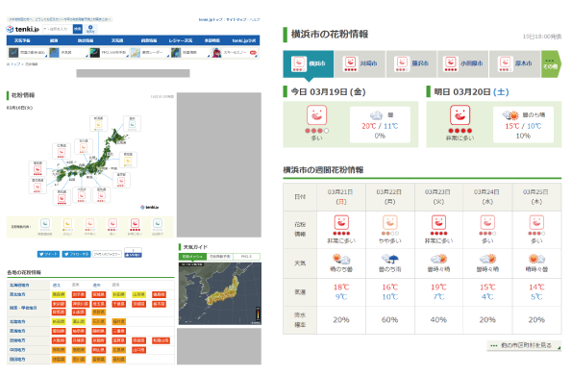The width and height of the screenshot is (572, 376).
Task: Tweet this page via the Twitter button
Action: [48, 254]
